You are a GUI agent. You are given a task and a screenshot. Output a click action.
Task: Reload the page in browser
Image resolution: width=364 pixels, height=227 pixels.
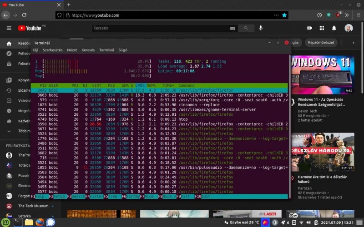(x=24, y=15)
